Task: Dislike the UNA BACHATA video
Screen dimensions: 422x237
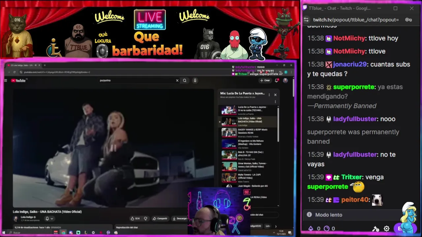Action: [145, 218]
